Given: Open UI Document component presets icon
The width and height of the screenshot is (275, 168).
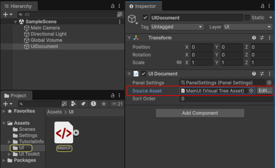Looking at the screenshot, I should pyautogui.click(x=262, y=74).
